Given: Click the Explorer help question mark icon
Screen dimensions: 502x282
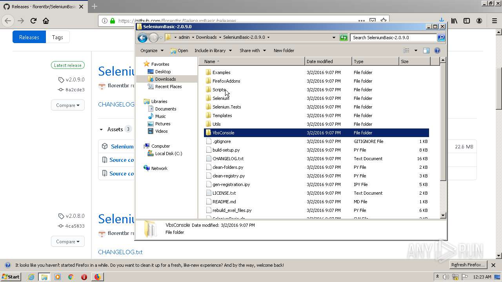Looking at the screenshot, I should coord(437,51).
